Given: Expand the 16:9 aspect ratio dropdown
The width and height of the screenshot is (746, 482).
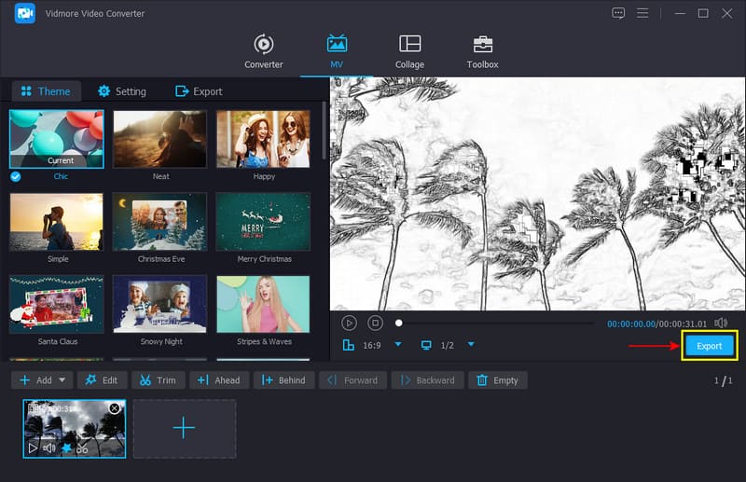Looking at the screenshot, I should pyautogui.click(x=398, y=345).
